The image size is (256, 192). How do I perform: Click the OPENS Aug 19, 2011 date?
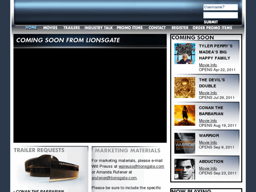(218, 125)
